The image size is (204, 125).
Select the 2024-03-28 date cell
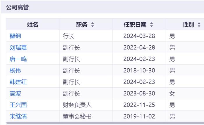pos(139,36)
